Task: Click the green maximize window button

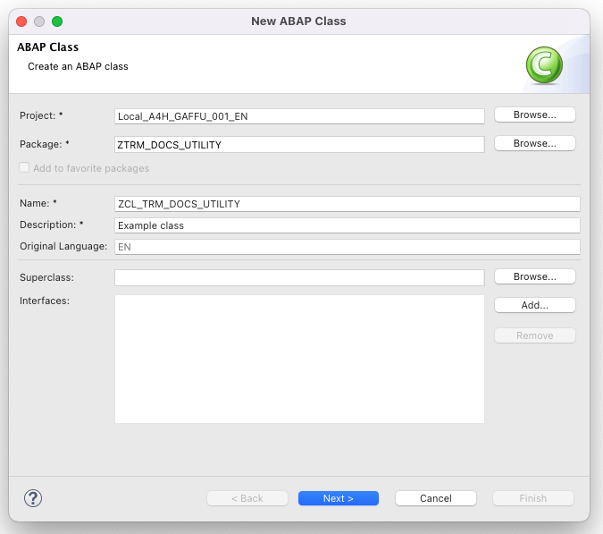Action: (x=57, y=21)
